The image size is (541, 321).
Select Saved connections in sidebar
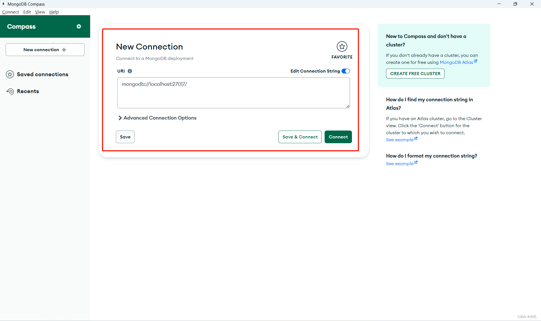(37, 74)
